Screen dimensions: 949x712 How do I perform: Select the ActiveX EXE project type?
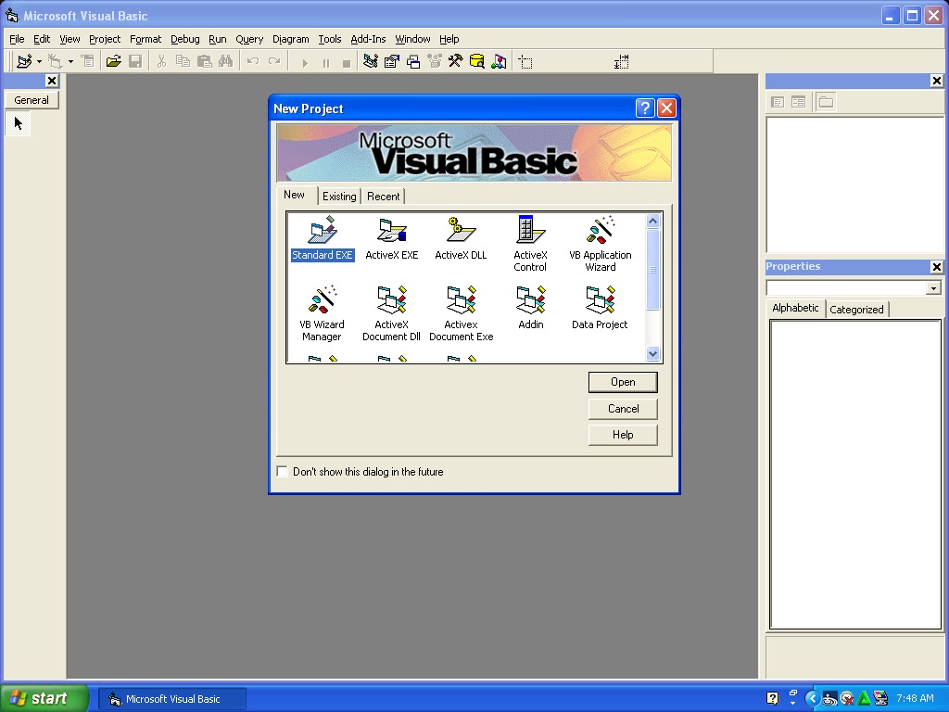point(392,238)
